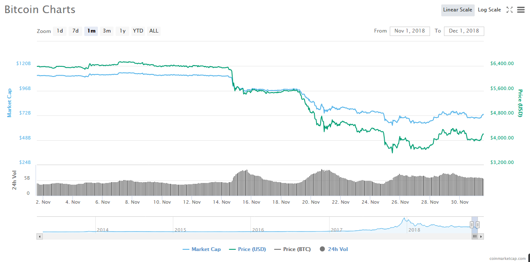Grab the right navigator range handle
Screen dimensions: 530x262
(x=477, y=225)
